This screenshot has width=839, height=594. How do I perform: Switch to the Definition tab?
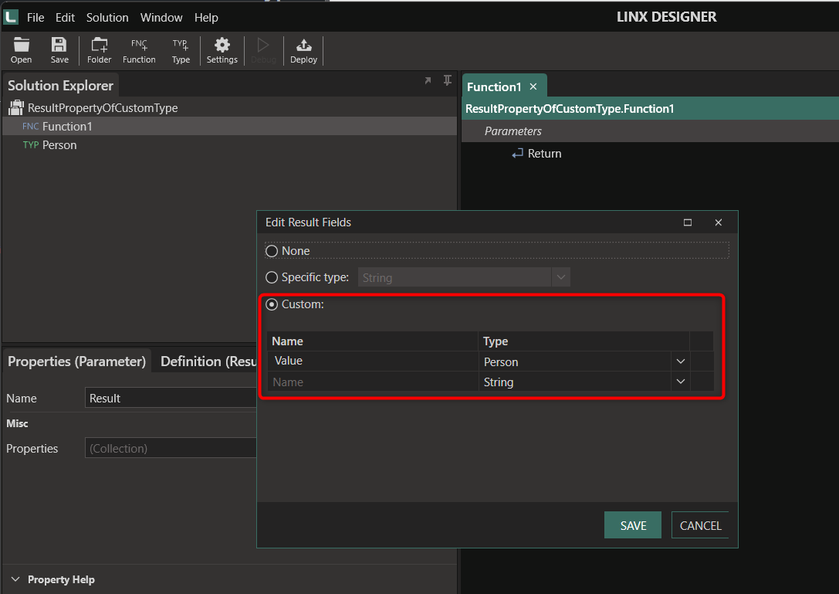point(208,361)
